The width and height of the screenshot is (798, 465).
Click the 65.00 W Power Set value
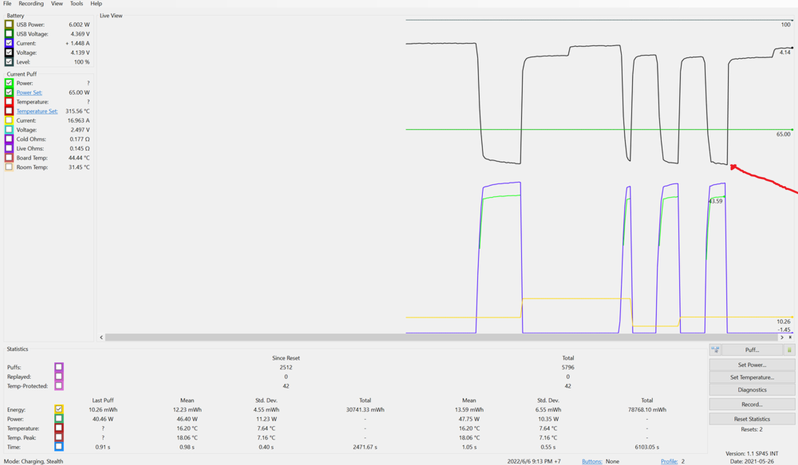pyautogui.click(x=79, y=93)
